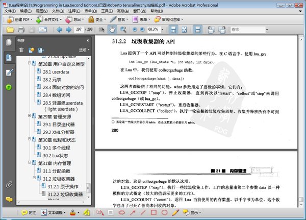The image size is (306, 220).
Task: Open the Attachments paperclip panel
Action: [9, 184]
